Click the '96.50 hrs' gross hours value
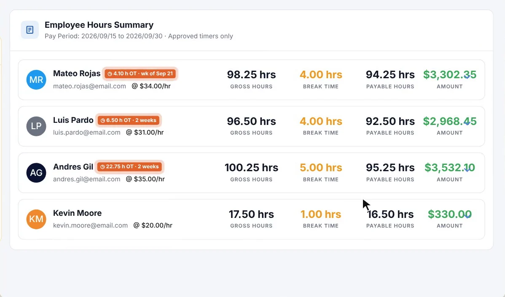The width and height of the screenshot is (505, 297). tap(252, 121)
